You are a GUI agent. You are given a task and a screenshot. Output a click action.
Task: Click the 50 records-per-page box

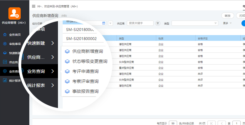coord(173,123)
